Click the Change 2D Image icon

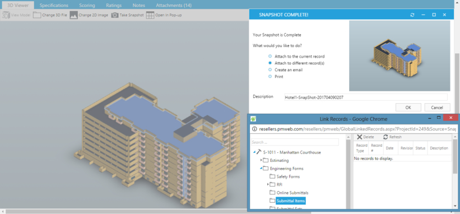click(x=73, y=15)
